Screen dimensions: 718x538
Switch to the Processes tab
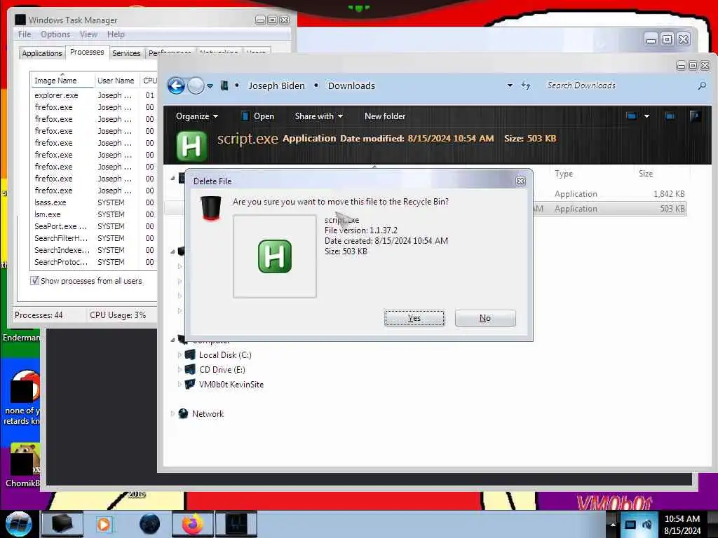coord(87,52)
